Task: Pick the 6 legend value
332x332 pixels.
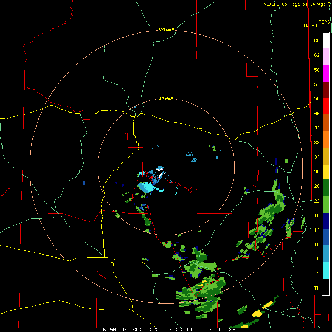Action: (318, 259)
